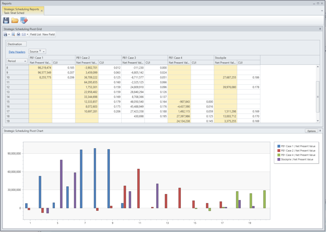The width and height of the screenshot is (326, 232).
Task: Select the Period 8 row header
Action: [x=17, y=68]
